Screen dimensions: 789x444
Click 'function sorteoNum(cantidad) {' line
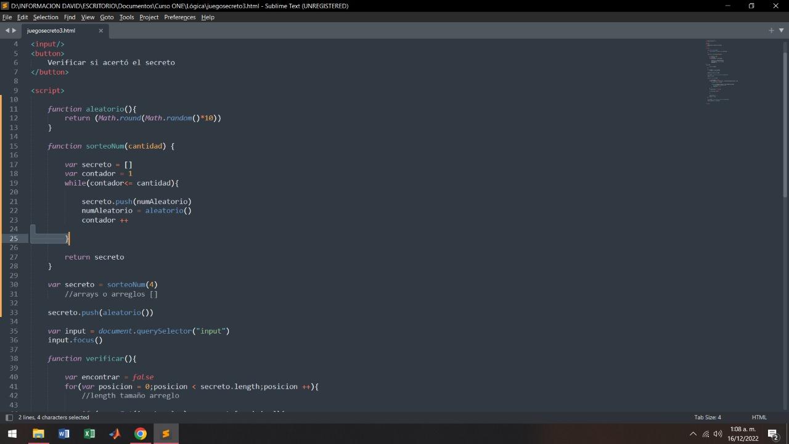coord(112,146)
